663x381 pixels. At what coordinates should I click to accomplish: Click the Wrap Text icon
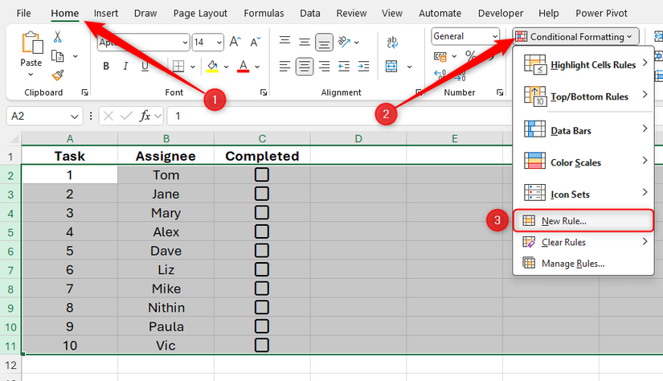pyautogui.click(x=394, y=43)
